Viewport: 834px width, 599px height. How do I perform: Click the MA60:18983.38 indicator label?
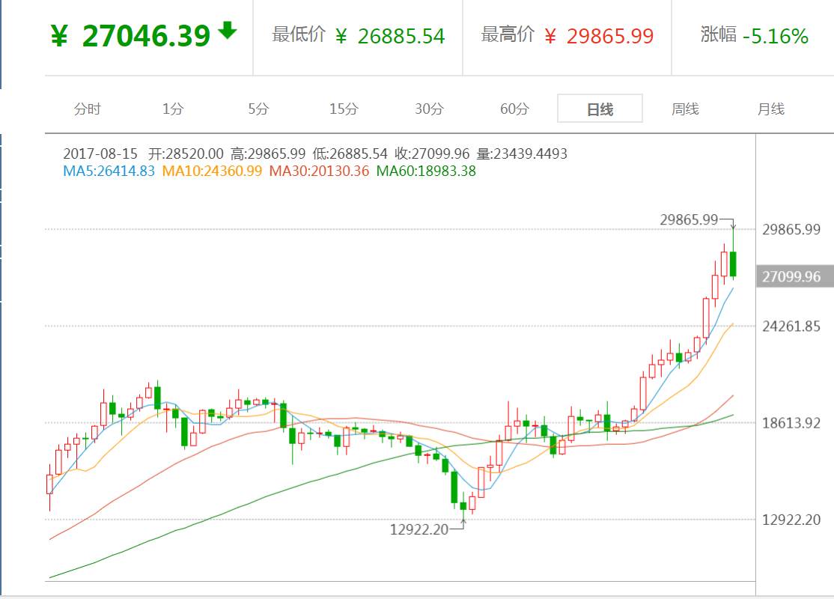[426, 171]
